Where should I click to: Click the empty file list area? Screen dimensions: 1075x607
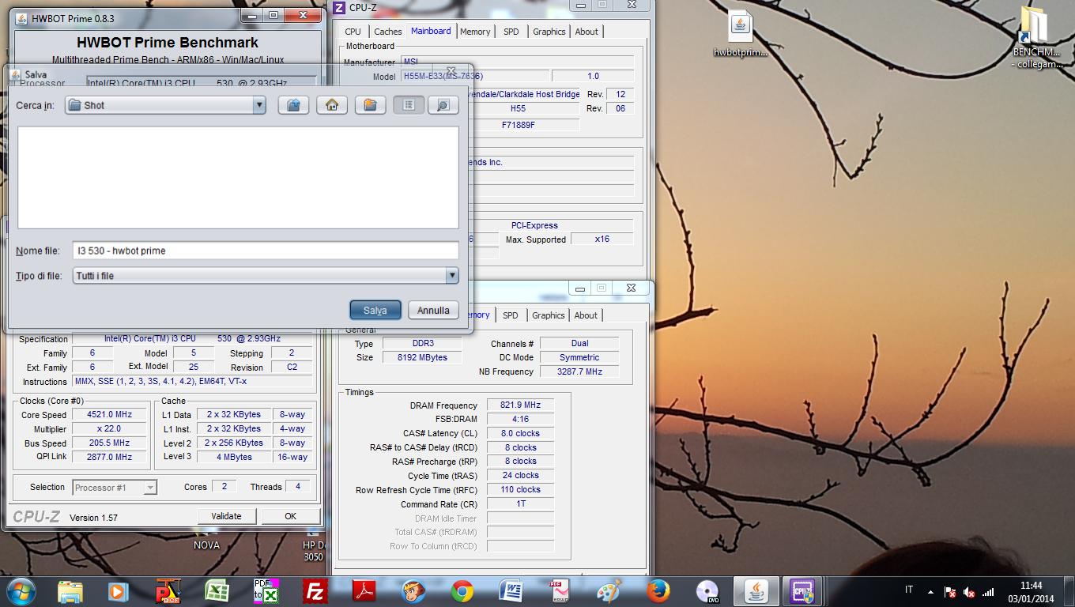click(238, 178)
